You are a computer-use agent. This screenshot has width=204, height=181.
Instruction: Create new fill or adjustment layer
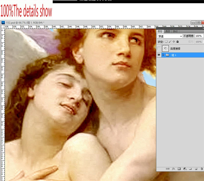coord(185,169)
